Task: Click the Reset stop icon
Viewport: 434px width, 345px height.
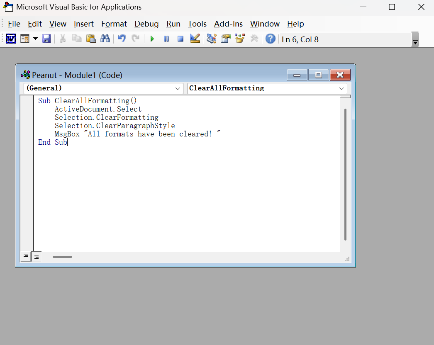Action: [180, 39]
